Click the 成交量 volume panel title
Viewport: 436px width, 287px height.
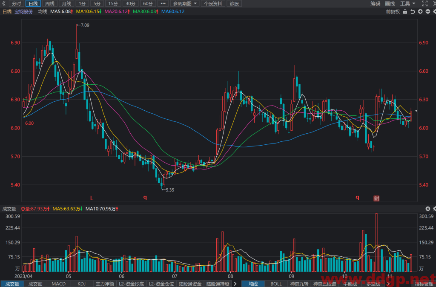pyautogui.click(x=9, y=209)
